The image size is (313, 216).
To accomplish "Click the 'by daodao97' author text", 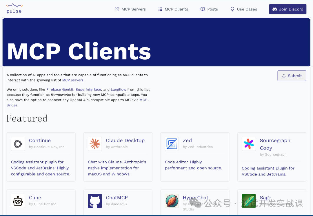I will [117, 204].
